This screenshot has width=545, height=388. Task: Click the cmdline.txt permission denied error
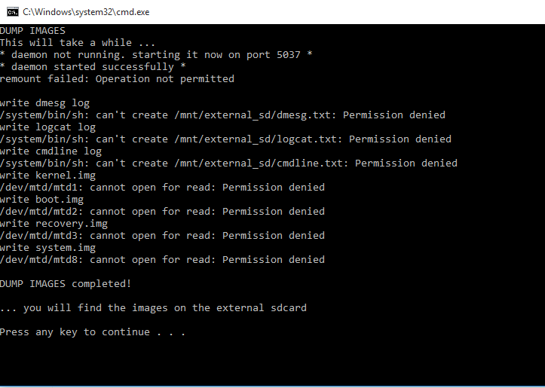[x=228, y=163]
